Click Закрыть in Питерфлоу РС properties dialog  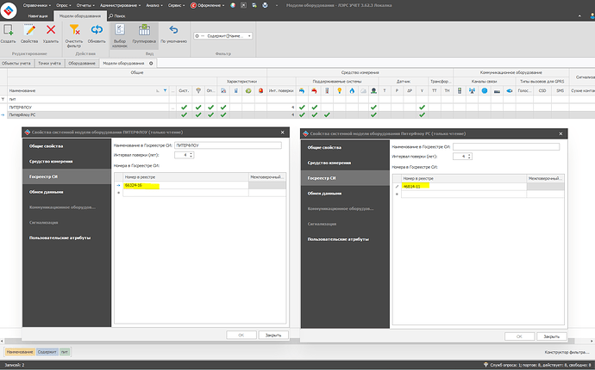[x=551, y=336]
